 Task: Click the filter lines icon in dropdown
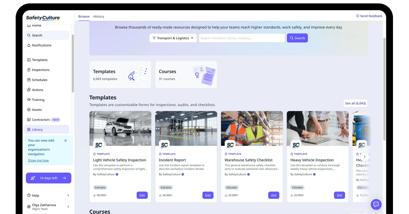point(154,38)
